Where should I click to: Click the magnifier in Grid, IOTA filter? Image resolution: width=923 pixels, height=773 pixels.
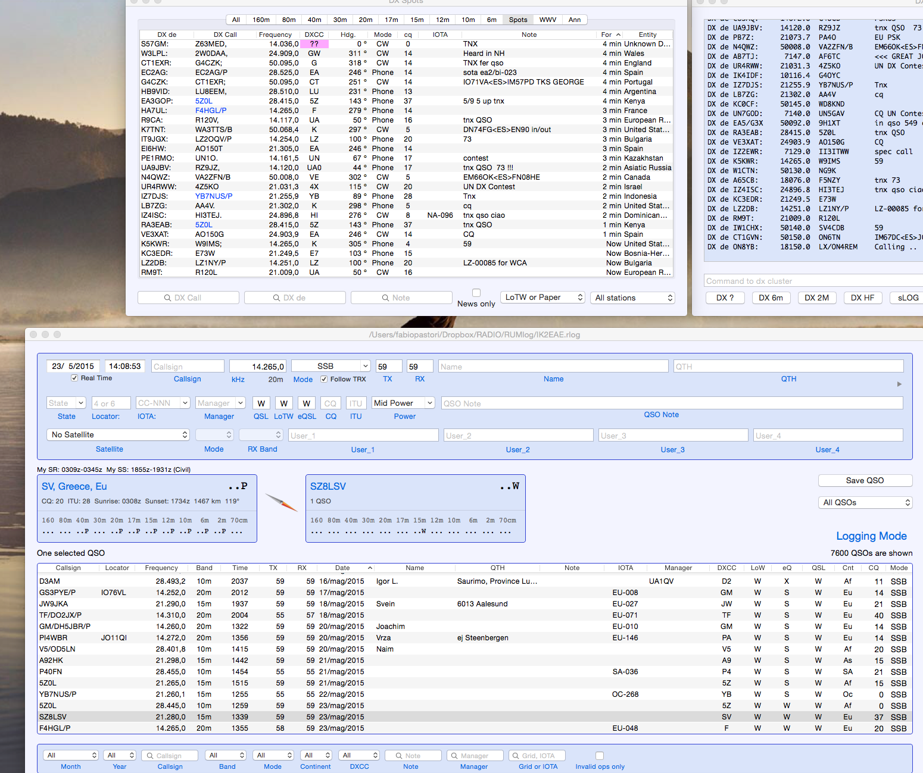515,756
